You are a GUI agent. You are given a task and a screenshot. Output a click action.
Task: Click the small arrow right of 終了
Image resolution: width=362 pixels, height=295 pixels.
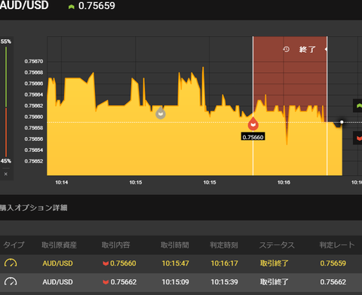(326, 49)
